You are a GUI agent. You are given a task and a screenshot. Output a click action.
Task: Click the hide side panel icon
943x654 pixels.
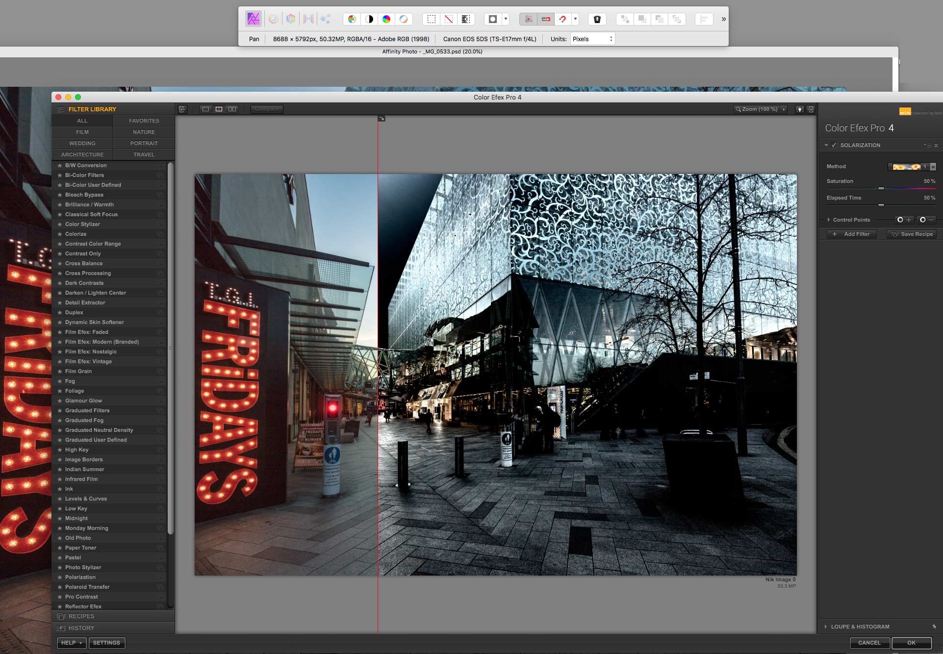[x=182, y=109]
